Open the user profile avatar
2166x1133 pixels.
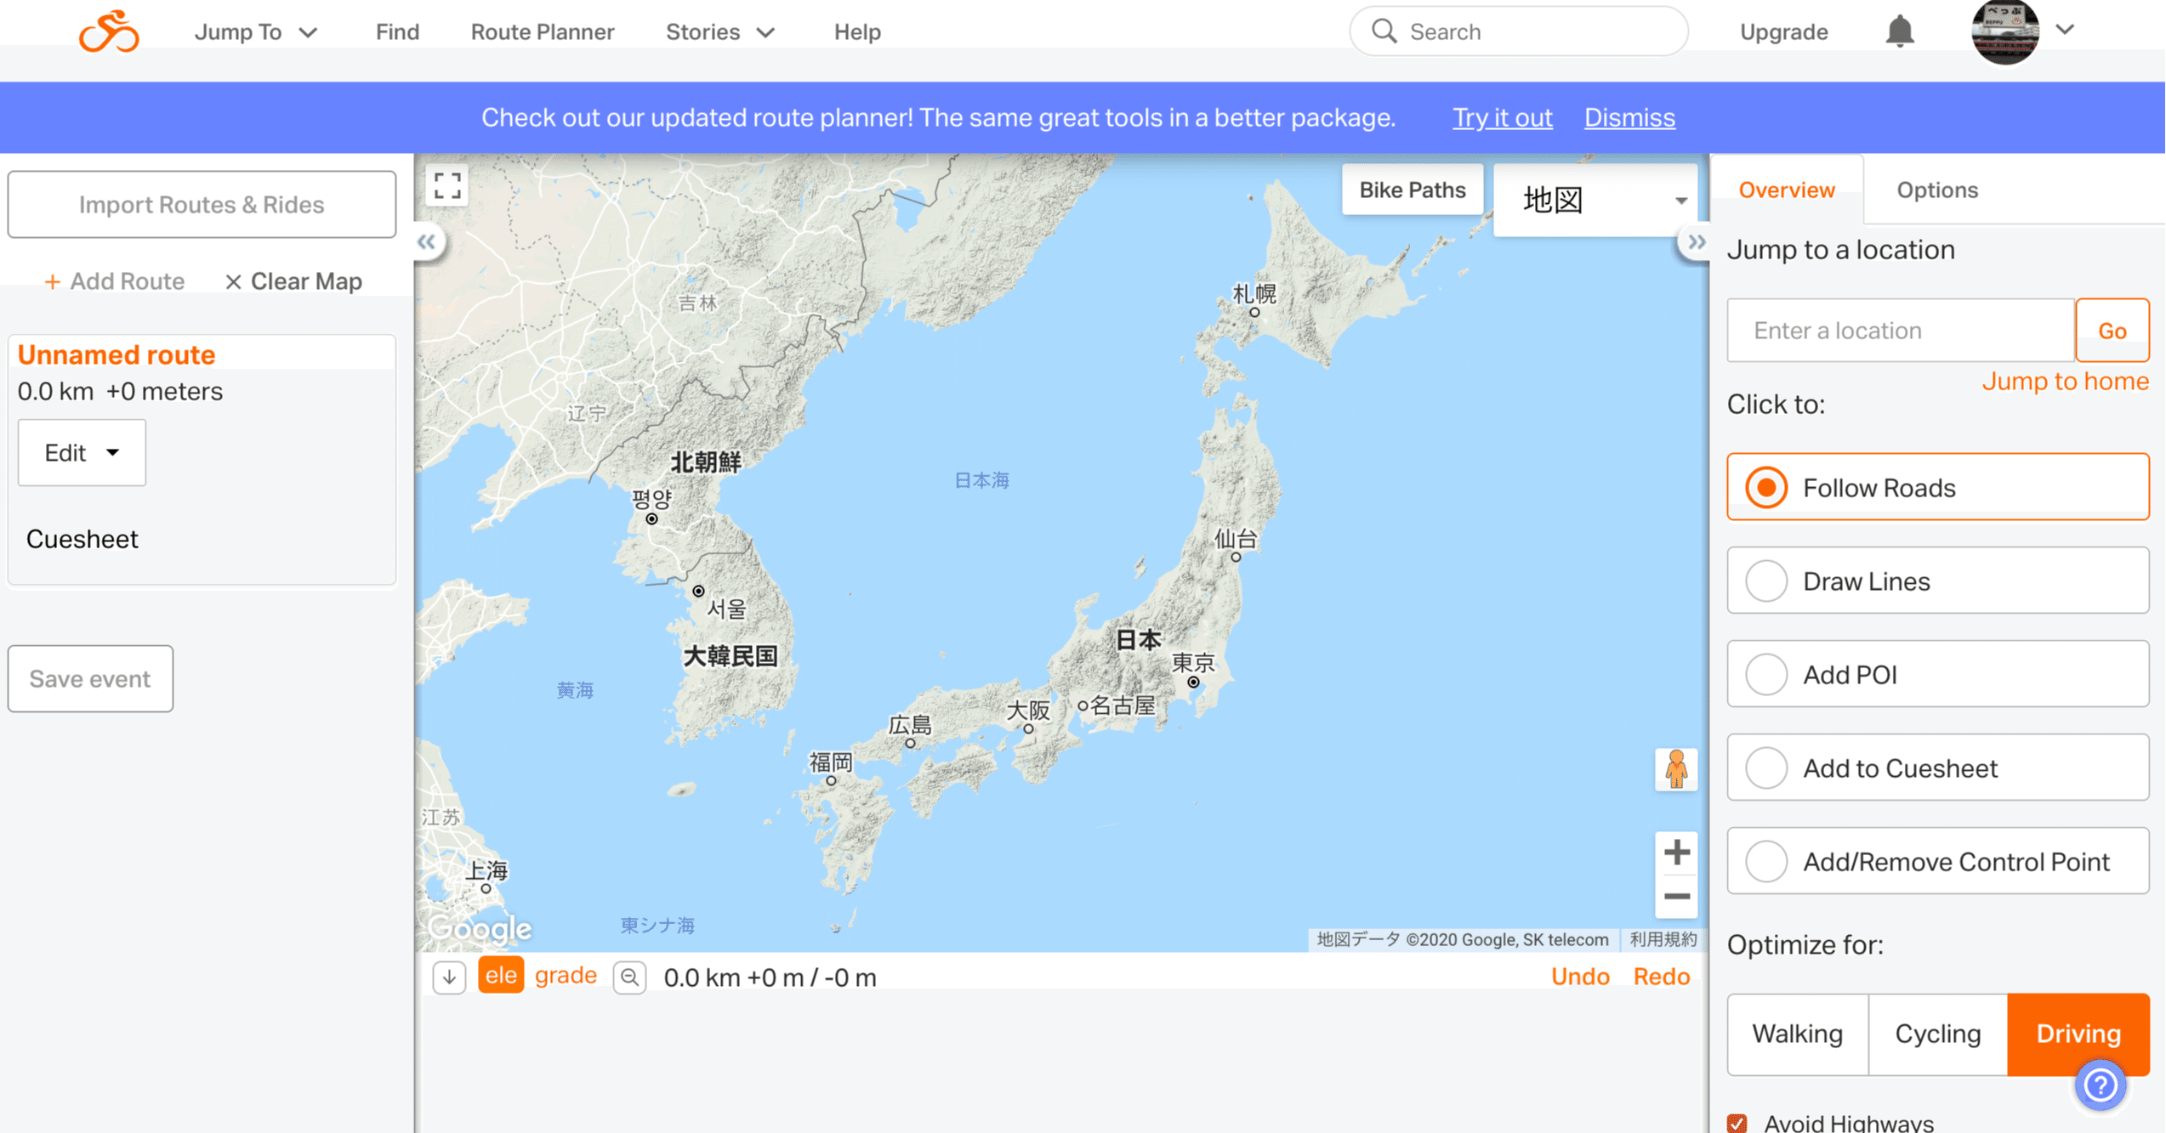tap(2004, 31)
